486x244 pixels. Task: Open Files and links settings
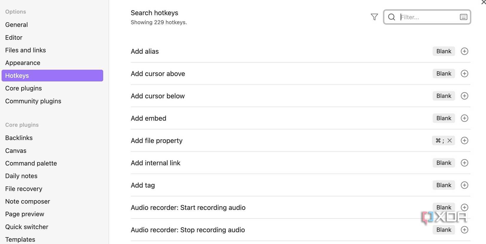click(26, 50)
